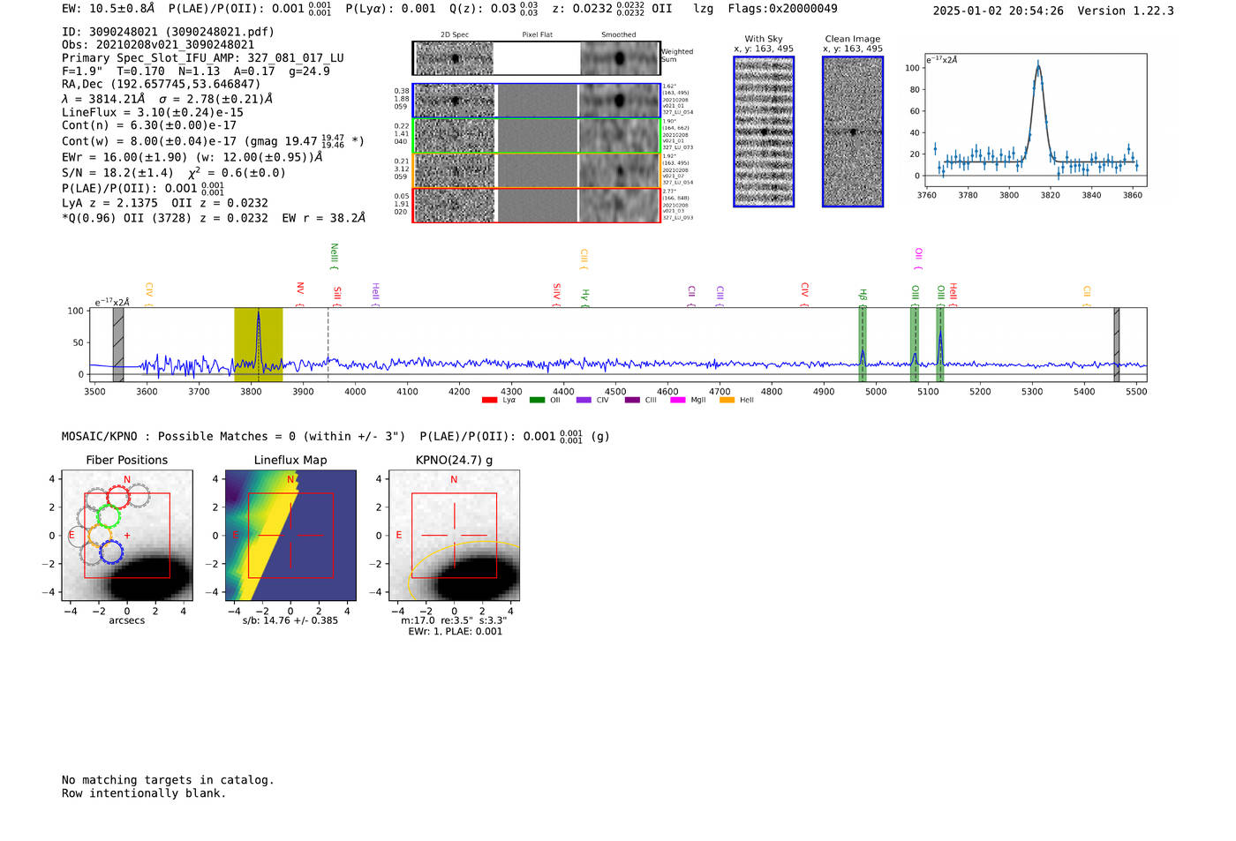The image size is (1236, 841).
Task: Click the red SiII line label
Action: [336, 296]
